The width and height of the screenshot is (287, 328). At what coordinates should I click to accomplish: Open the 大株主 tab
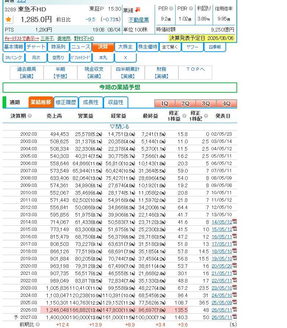[x=125, y=47]
